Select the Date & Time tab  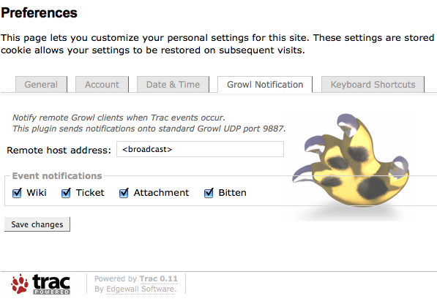click(x=173, y=84)
